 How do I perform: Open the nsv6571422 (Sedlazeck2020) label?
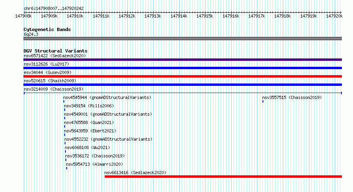click(x=55, y=56)
